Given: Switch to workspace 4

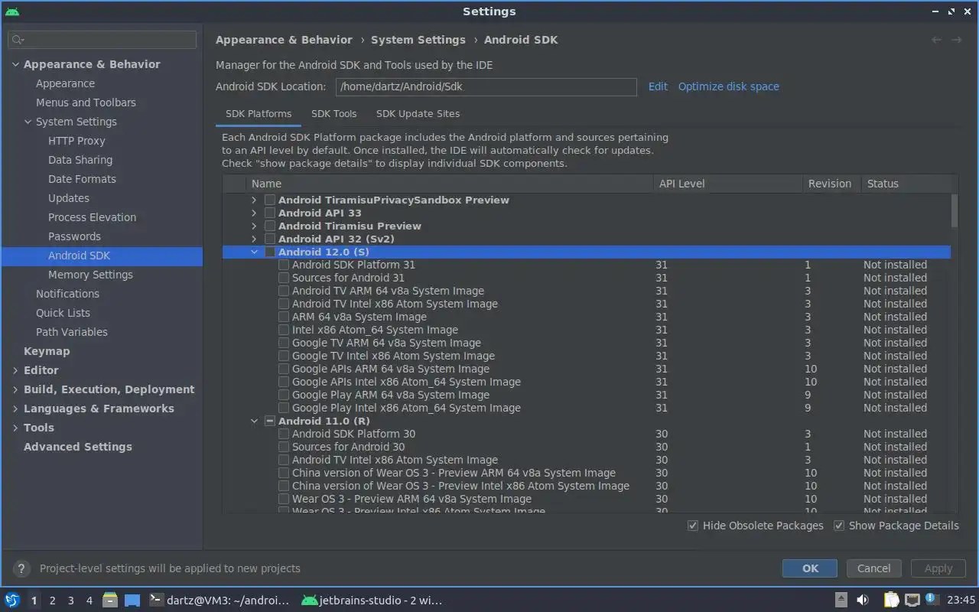Looking at the screenshot, I should (89, 601).
